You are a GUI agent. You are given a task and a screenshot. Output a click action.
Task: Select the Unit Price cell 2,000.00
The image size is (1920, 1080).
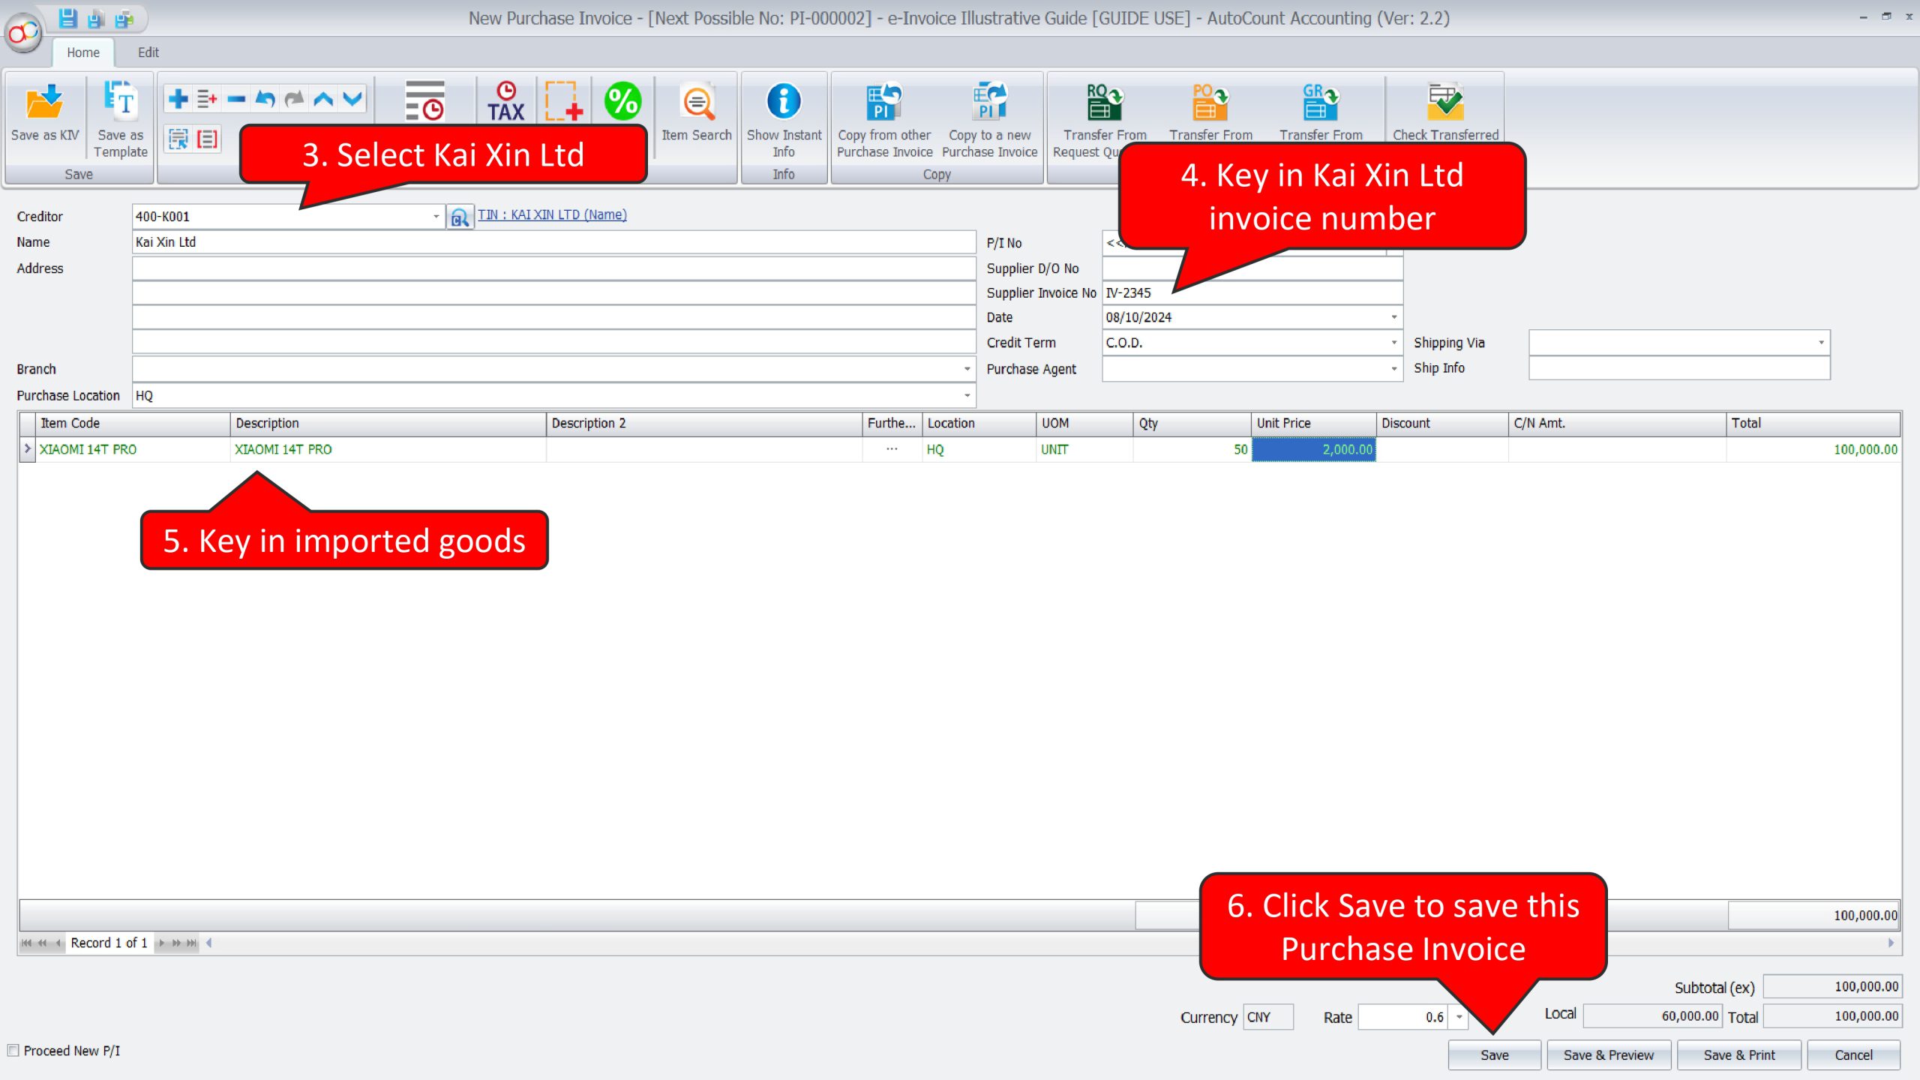[1313, 449]
